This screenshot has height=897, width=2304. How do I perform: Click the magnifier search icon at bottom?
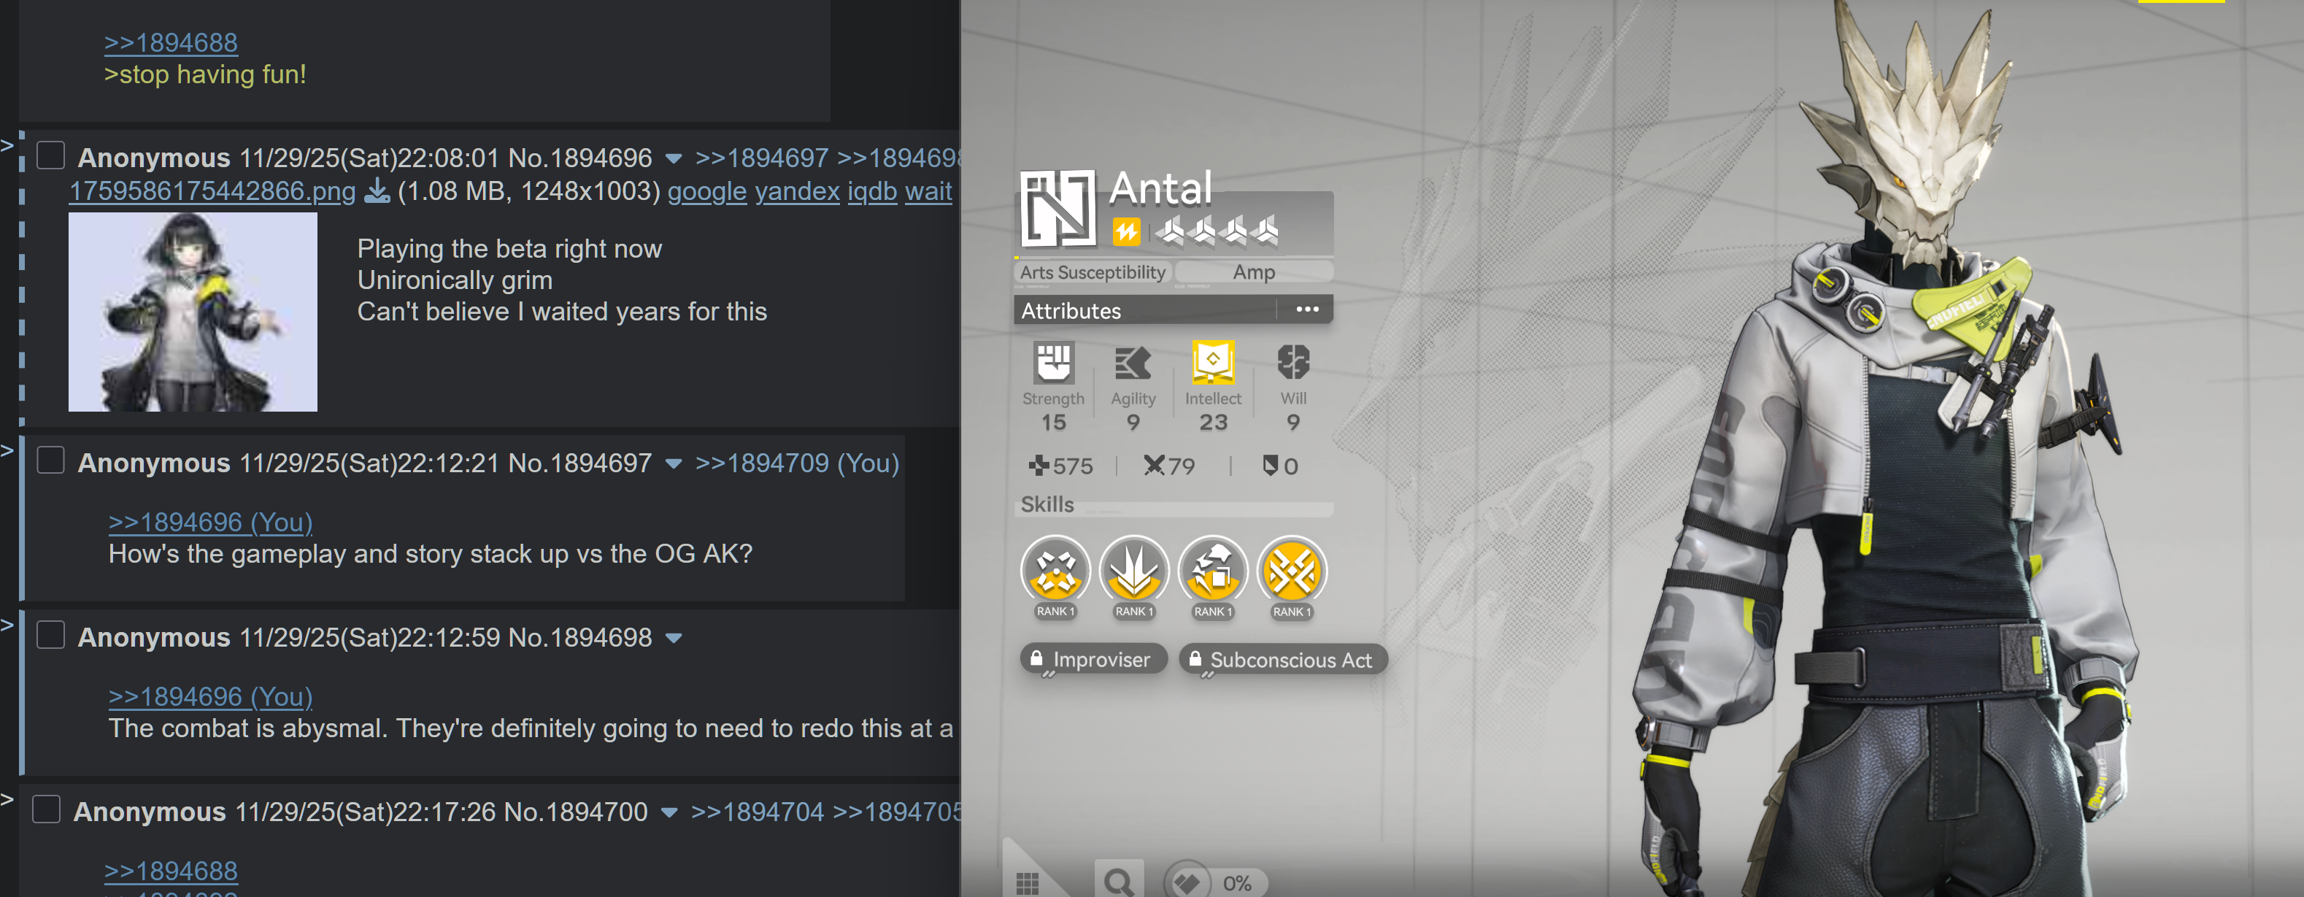[1118, 882]
